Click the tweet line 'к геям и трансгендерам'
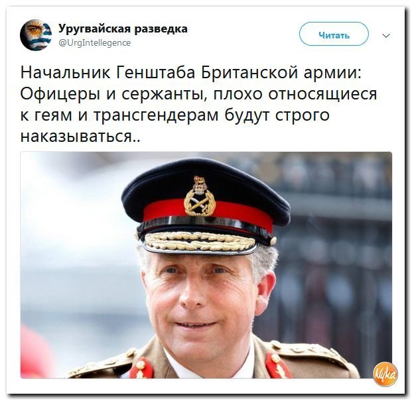Screen dimensions: 412x401 tap(175, 115)
